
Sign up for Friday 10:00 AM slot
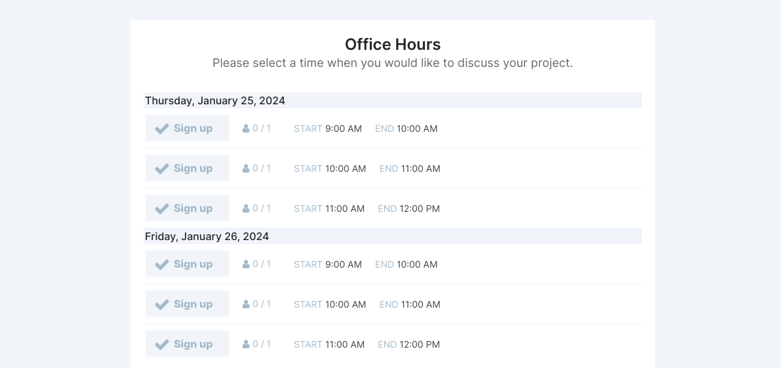pos(188,304)
